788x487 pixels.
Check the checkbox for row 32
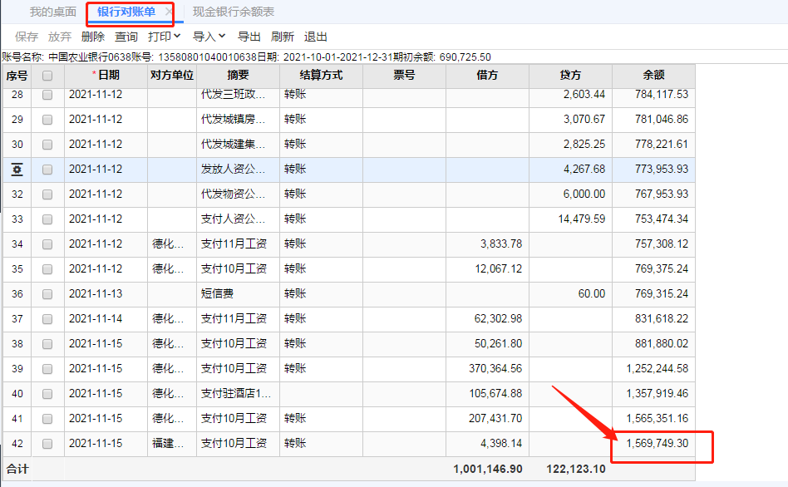pos(47,194)
